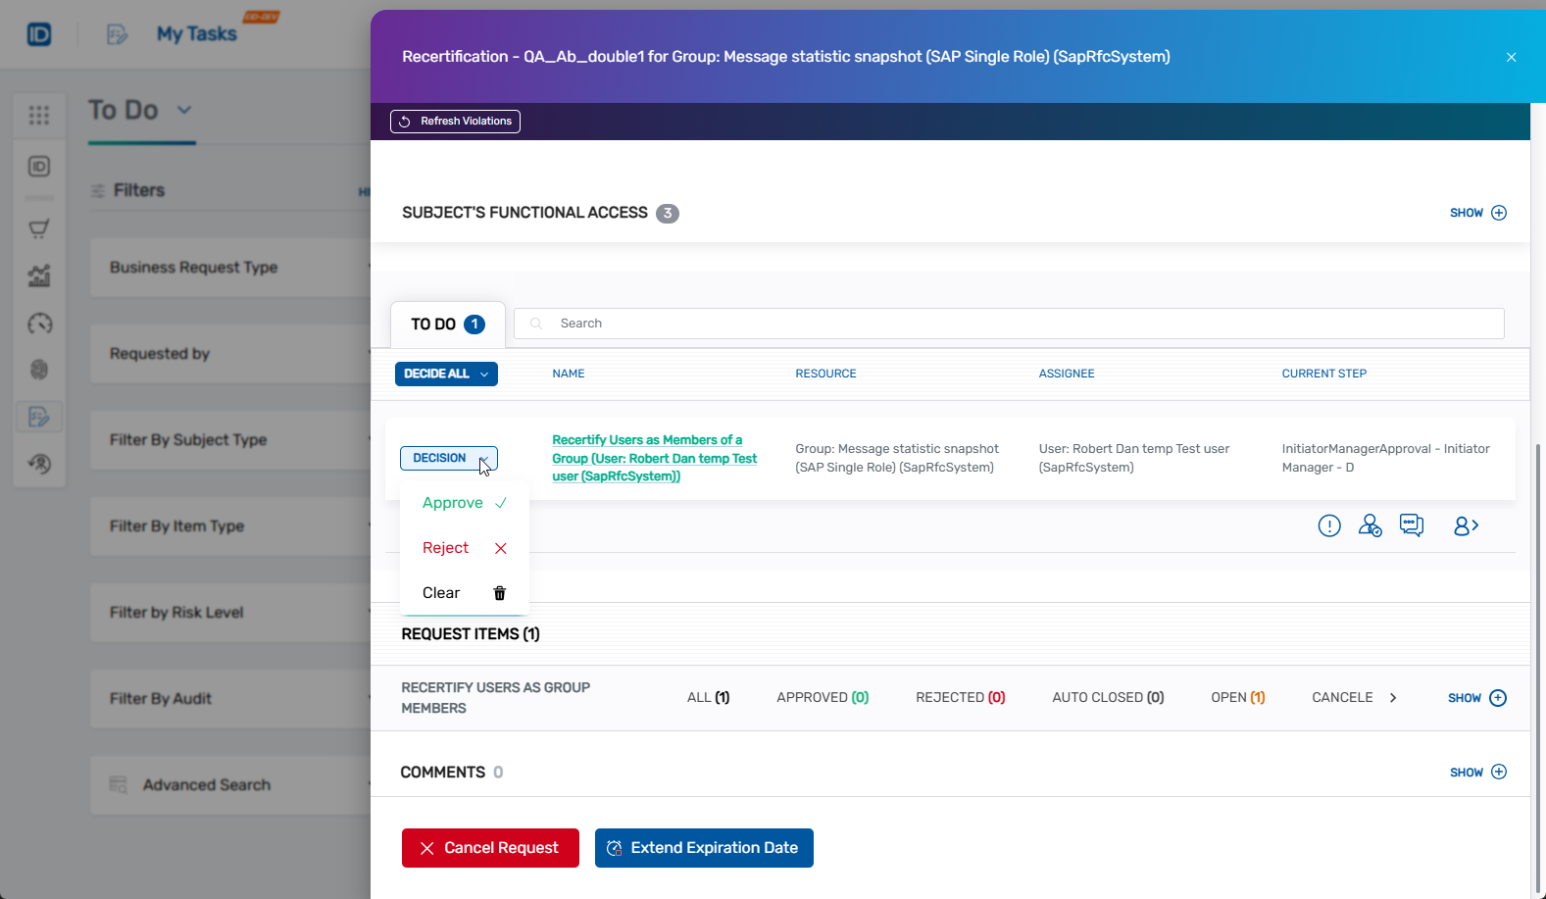The width and height of the screenshot is (1546, 899).
Task: Click the delegate user arrow icon
Action: 1466,526
